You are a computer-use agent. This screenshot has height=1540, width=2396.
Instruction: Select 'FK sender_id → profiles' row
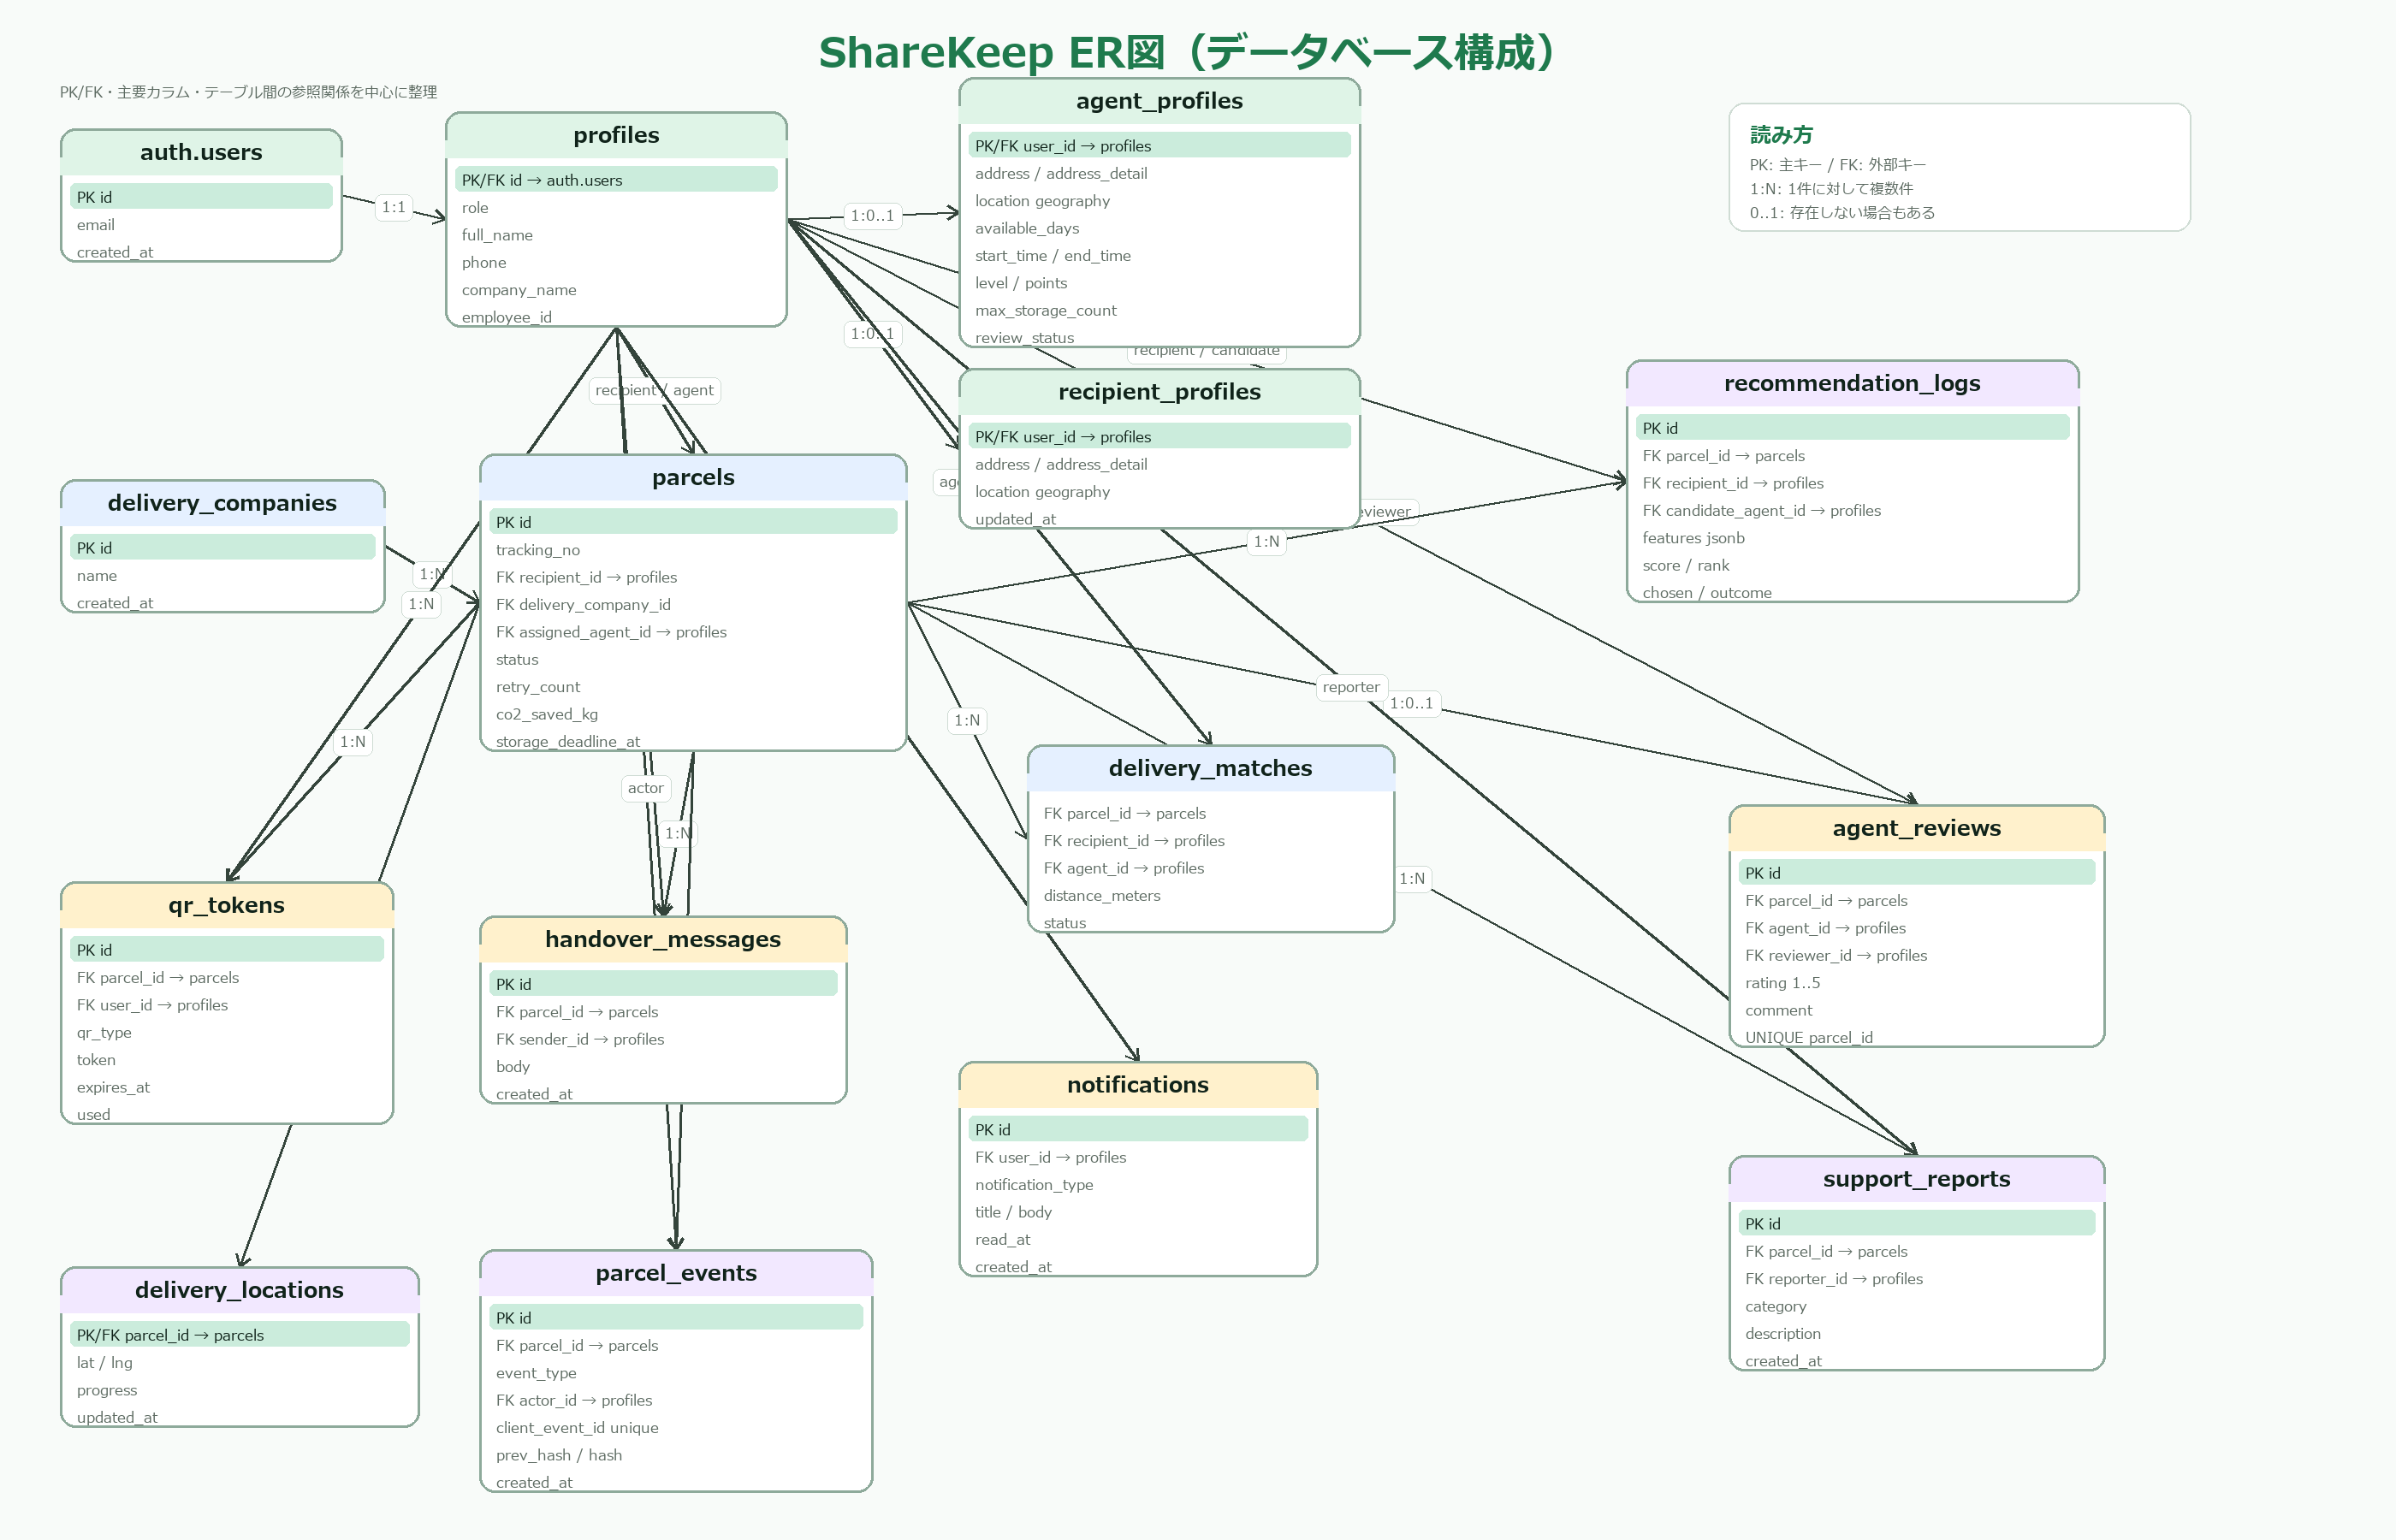coord(580,1040)
